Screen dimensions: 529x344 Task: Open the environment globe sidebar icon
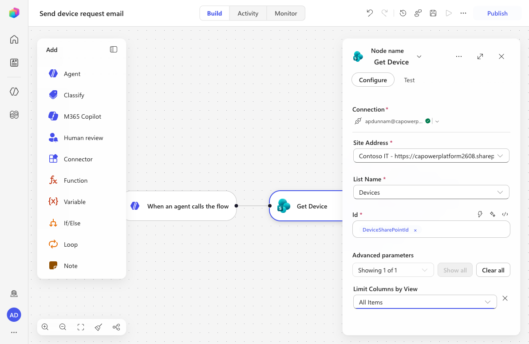coord(14,294)
